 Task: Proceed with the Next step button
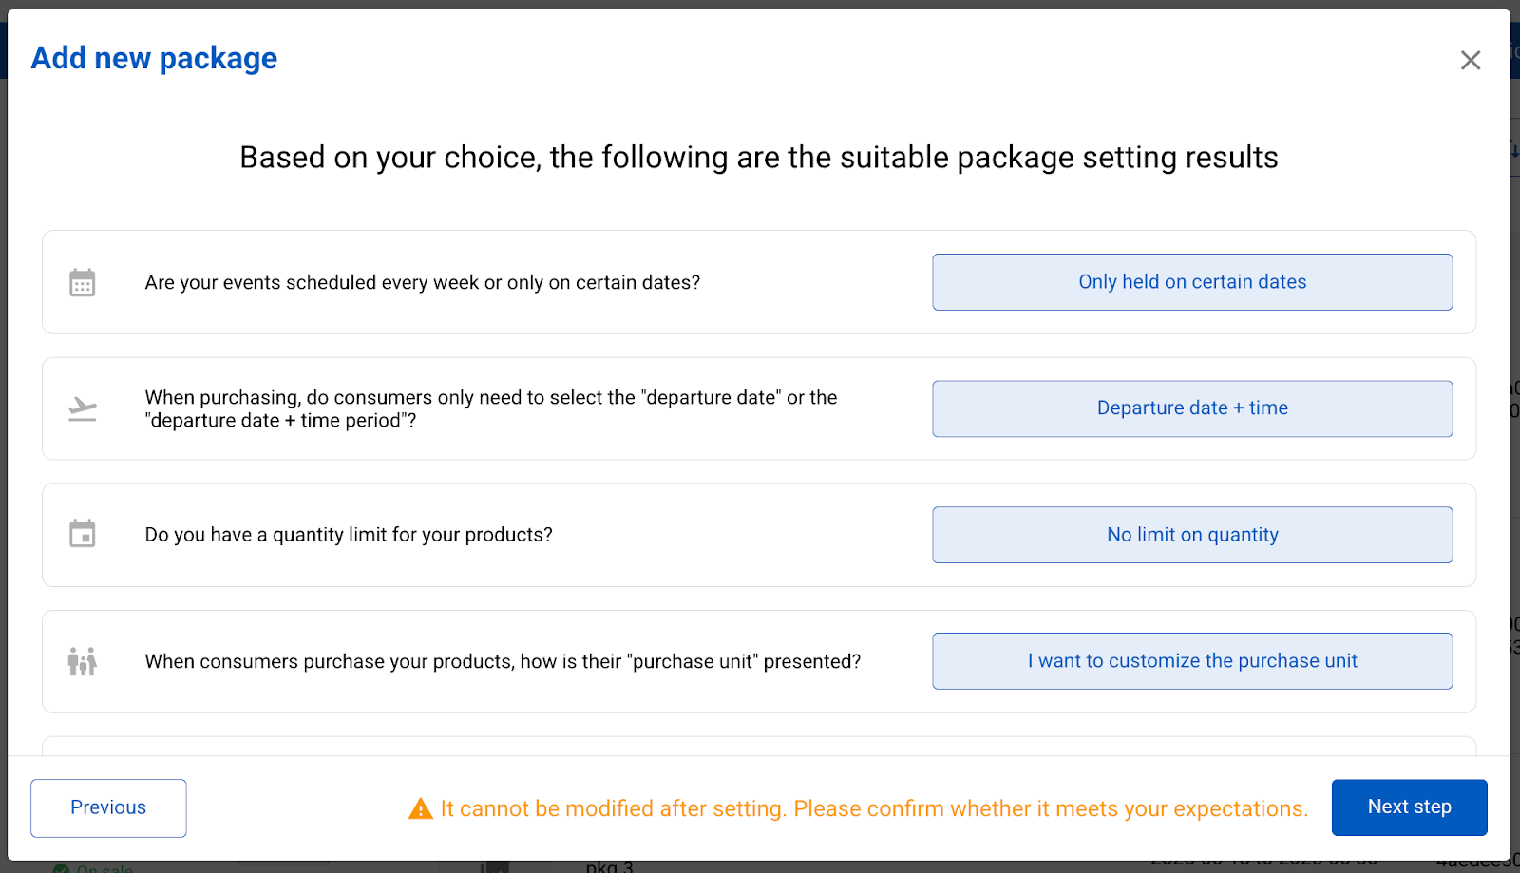[1409, 807]
